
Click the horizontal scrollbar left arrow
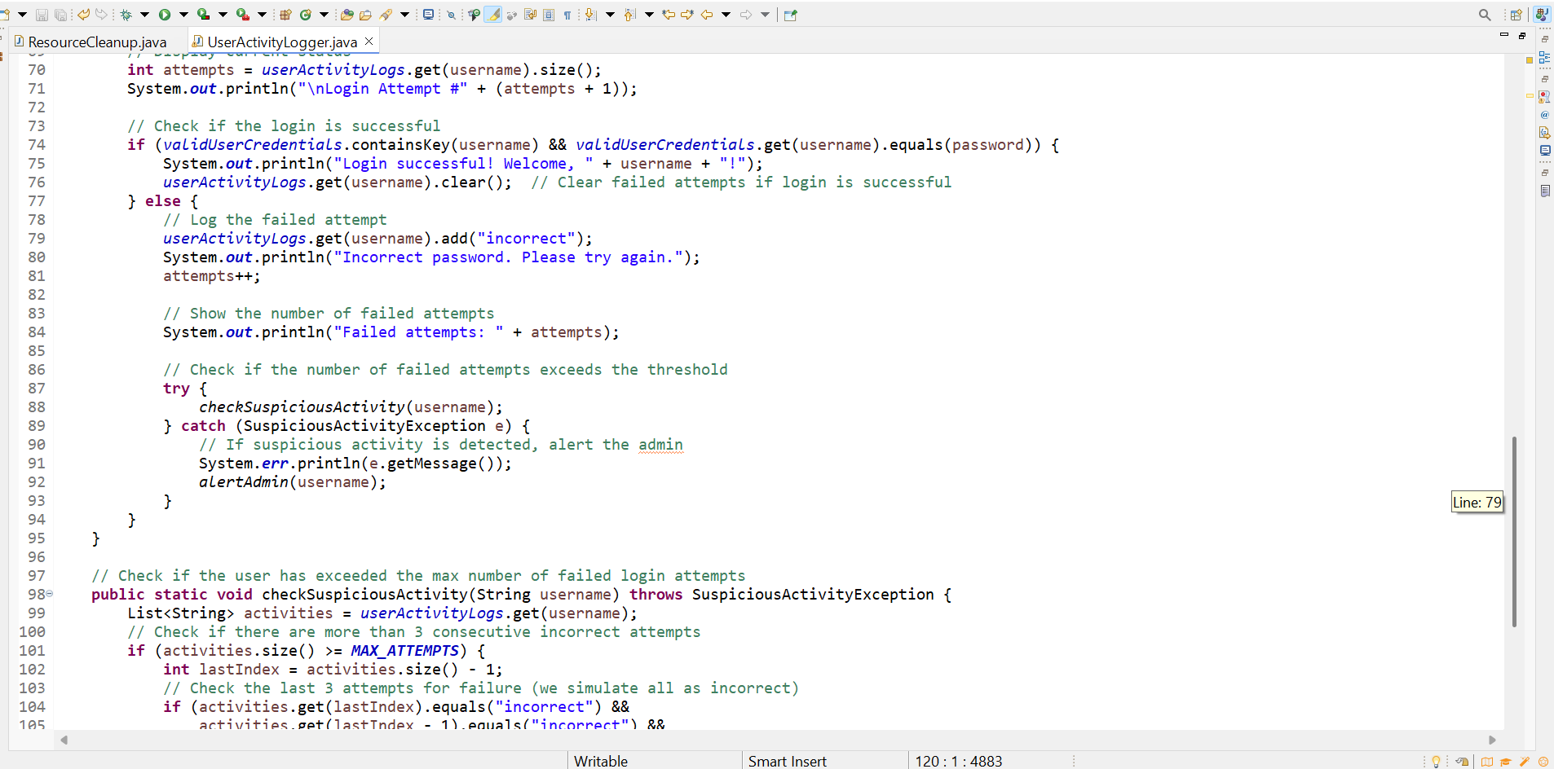pyautogui.click(x=64, y=740)
